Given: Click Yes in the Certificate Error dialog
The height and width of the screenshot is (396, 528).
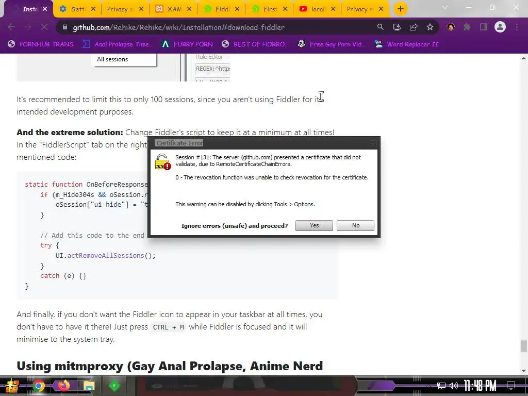Looking at the screenshot, I should [314, 226].
